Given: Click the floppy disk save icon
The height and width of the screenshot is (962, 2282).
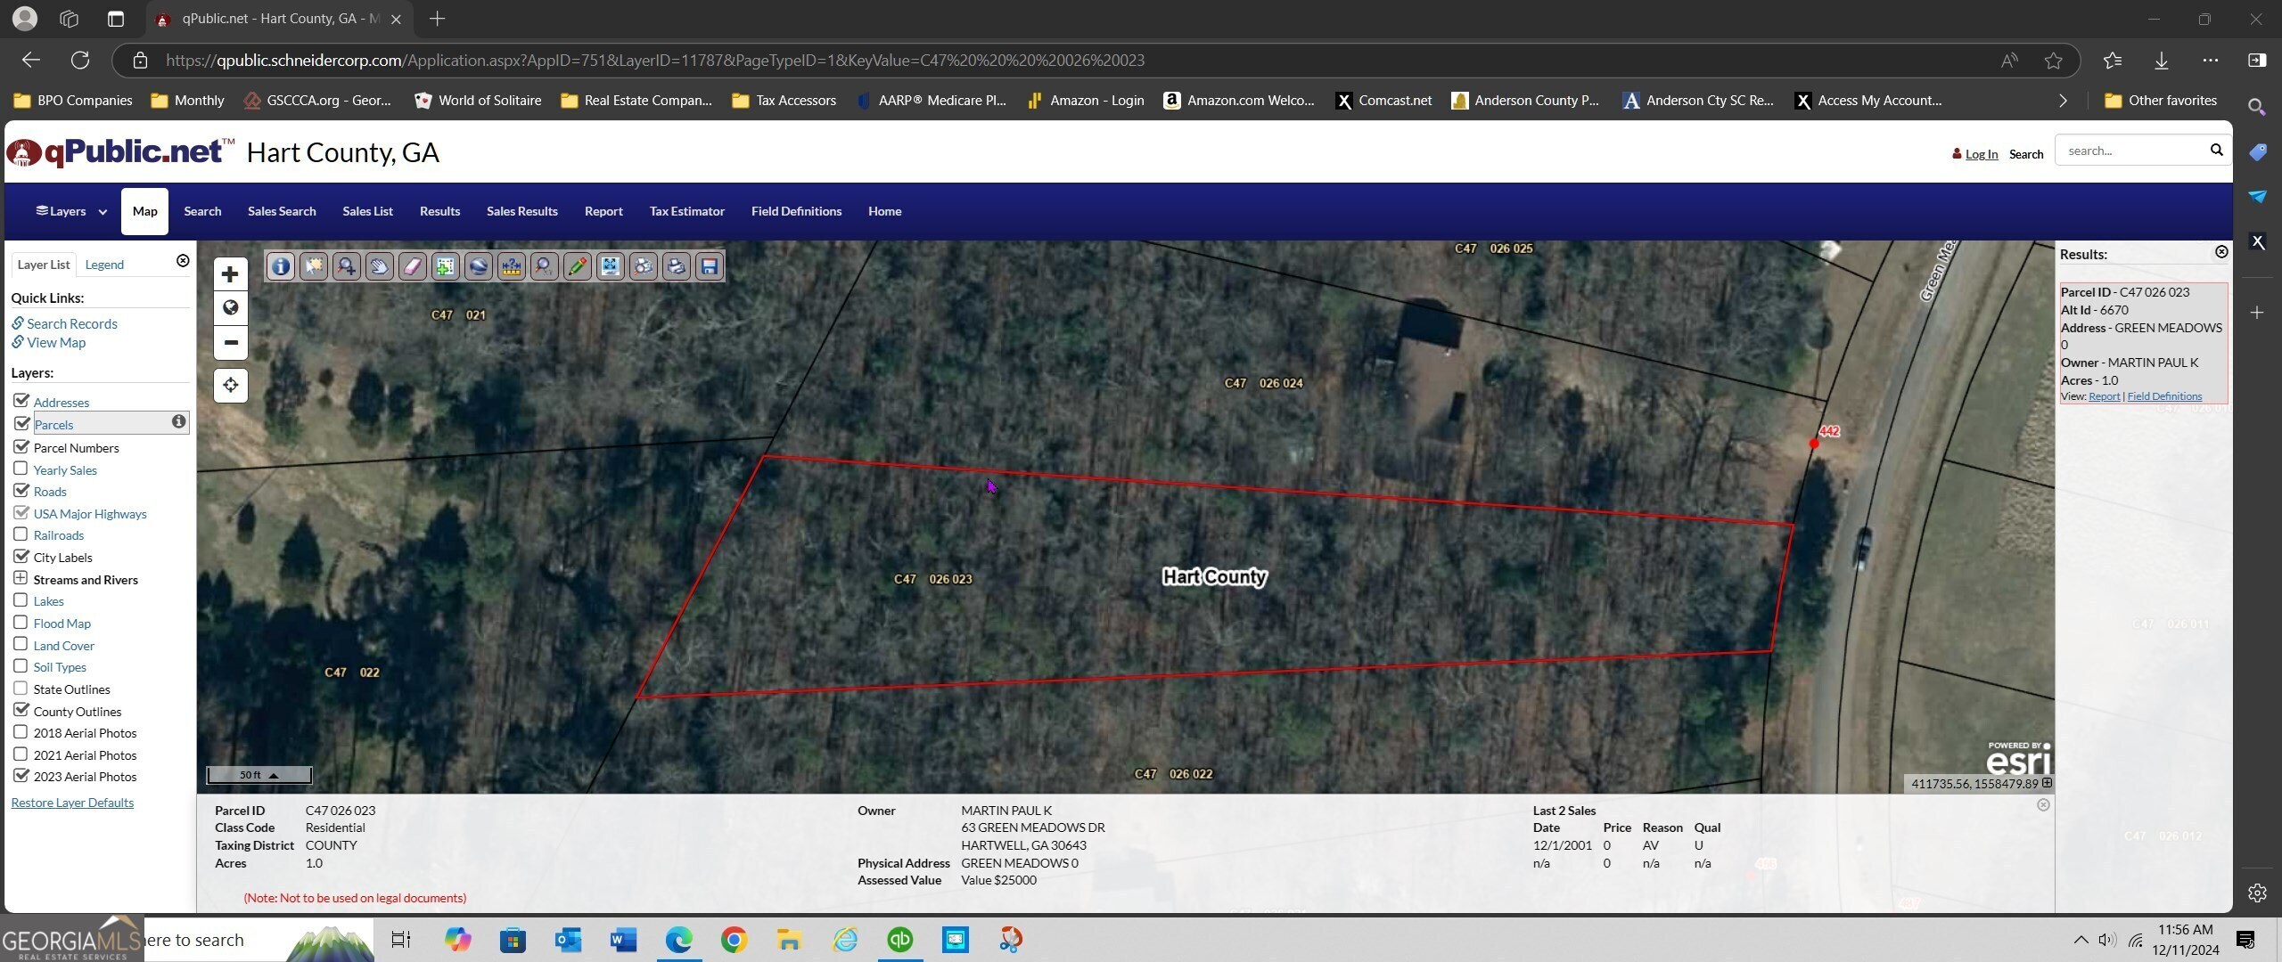Looking at the screenshot, I should [709, 266].
